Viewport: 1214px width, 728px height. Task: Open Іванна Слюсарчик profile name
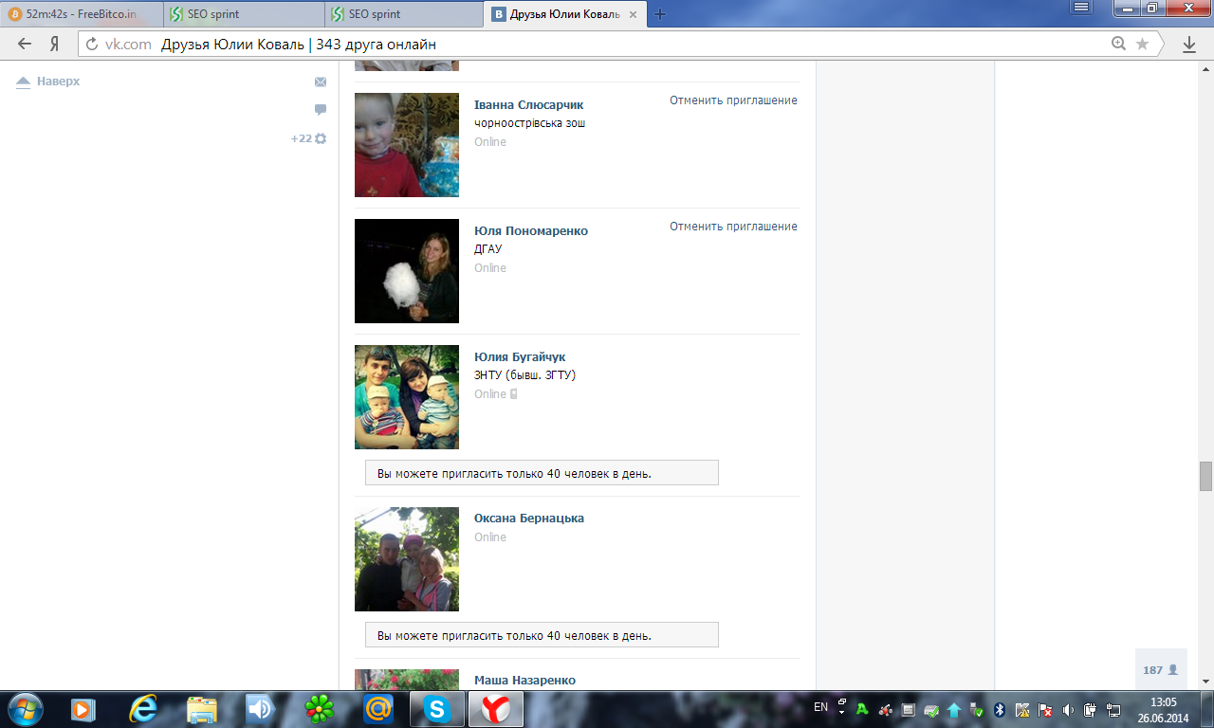pyautogui.click(x=529, y=105)
